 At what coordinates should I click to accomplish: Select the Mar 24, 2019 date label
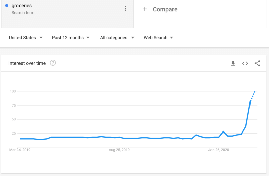click(20, 150)
